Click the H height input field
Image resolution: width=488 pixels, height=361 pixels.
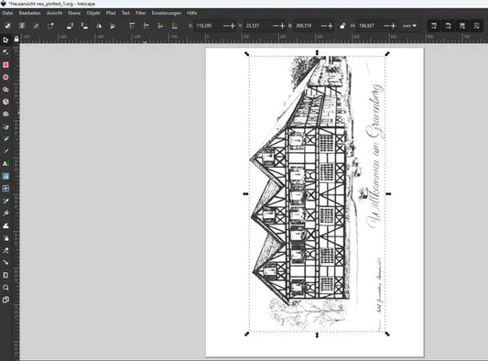[370, 26]
